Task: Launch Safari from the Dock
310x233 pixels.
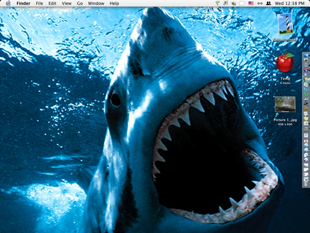Action: click(x=306, y=65)
